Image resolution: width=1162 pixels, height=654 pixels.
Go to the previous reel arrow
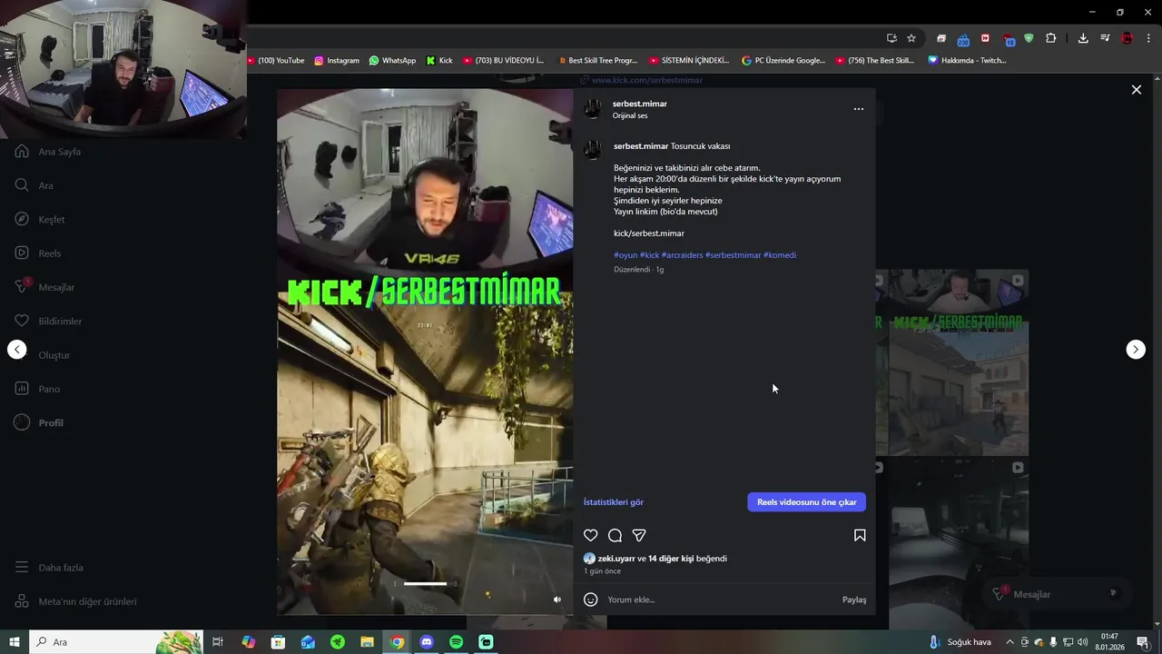click(17, 350)
